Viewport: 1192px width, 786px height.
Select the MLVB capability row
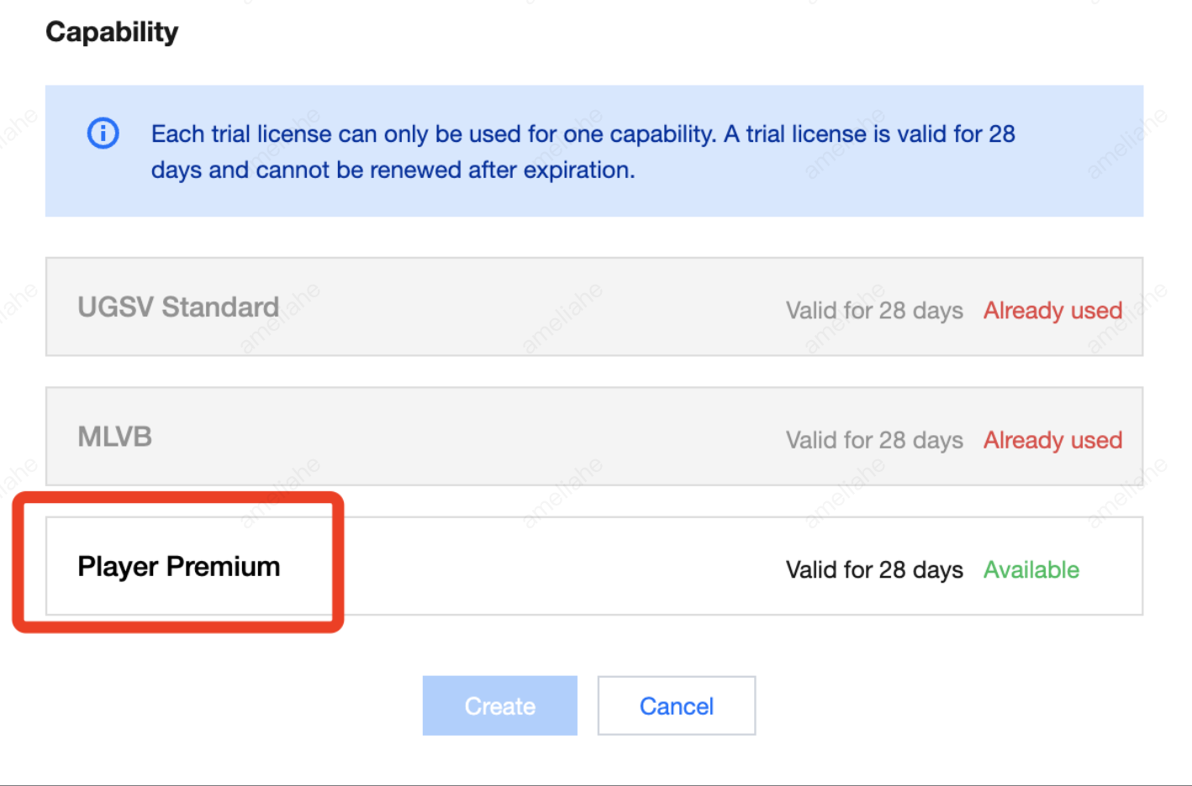[x=593, y=436]
